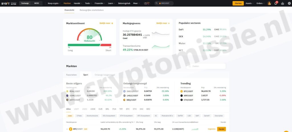Screen dimensions: 292x132
Task: Click the mini trend chart in the BTC/USDT row
Action: pos(195,129)
